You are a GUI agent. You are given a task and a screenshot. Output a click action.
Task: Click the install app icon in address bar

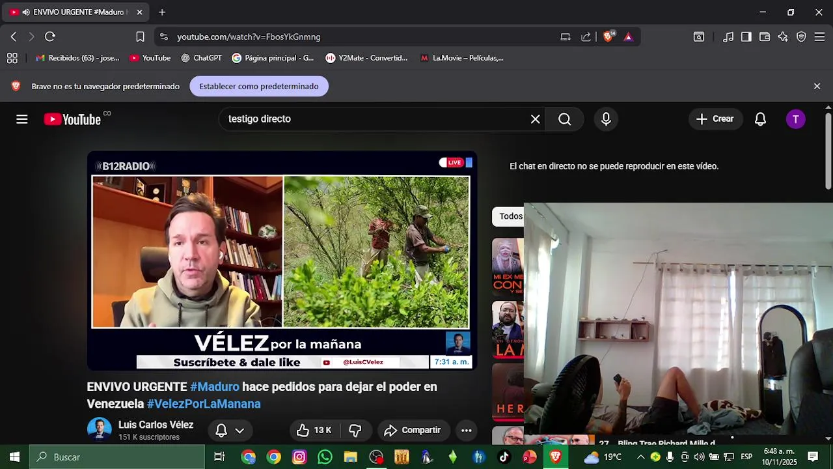[x=566, y=36]
